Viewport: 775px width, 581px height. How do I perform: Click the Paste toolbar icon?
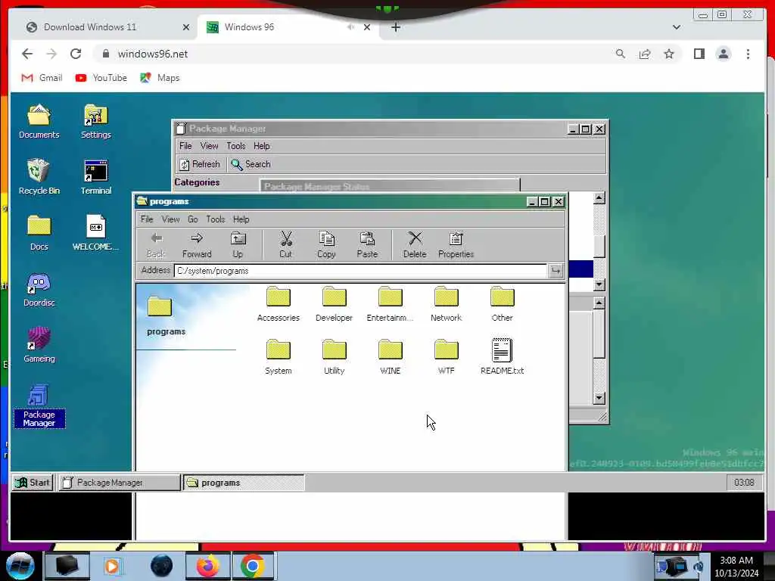(367, 246)
